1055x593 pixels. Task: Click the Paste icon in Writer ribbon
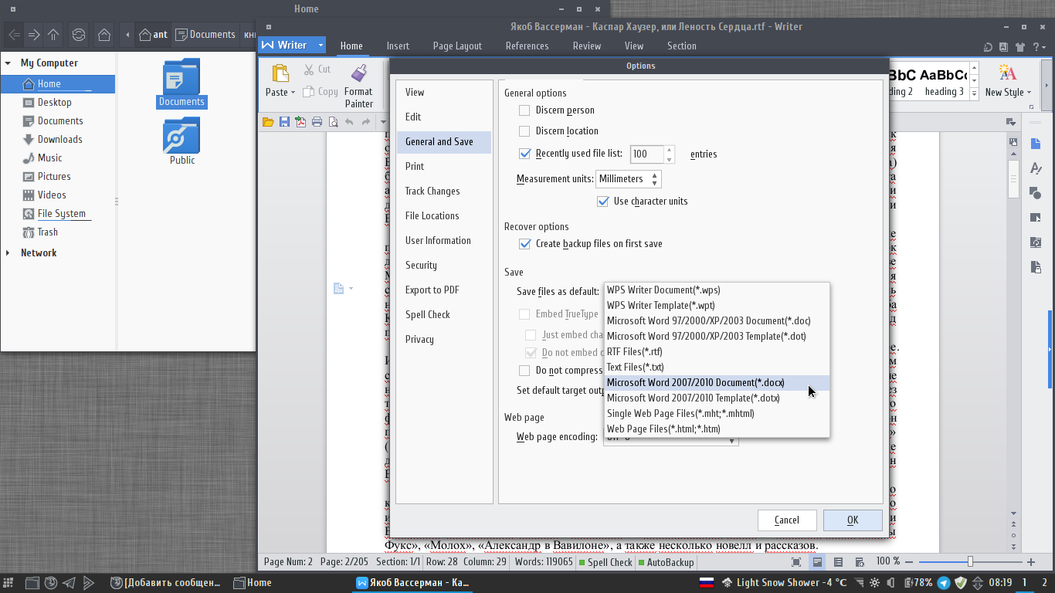(x=280, y=74)
